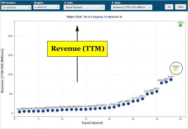This screenshot has width=188, height=129.
Task: Select the ORCL data point
Action: [143, 99]
